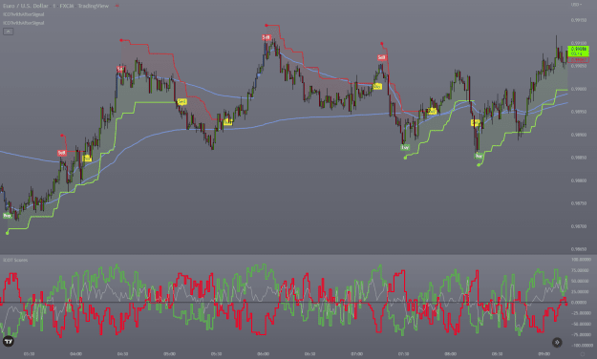
Task: Click the 0.98650 price axis label
Action: tap(579, 249)
